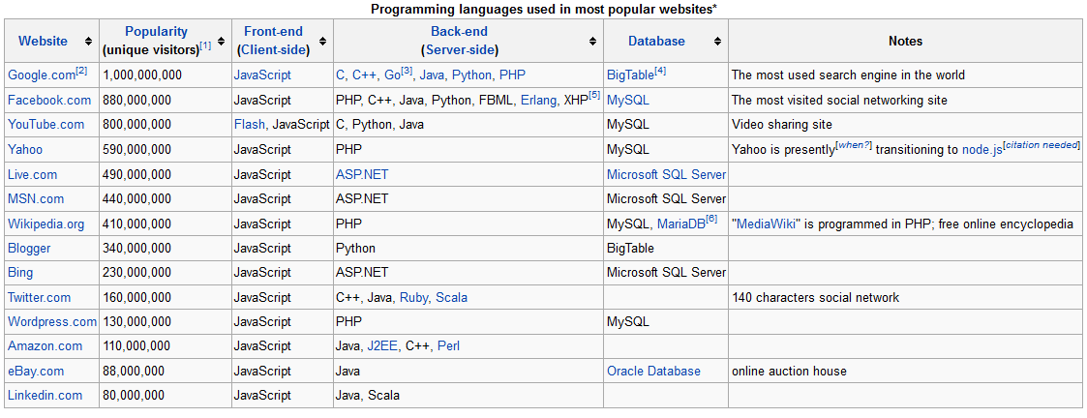Open the Front-end header link

(273, 31)
